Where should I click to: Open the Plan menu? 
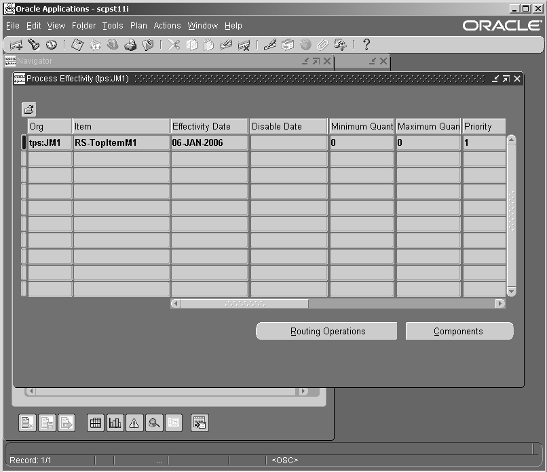(138, 26)
